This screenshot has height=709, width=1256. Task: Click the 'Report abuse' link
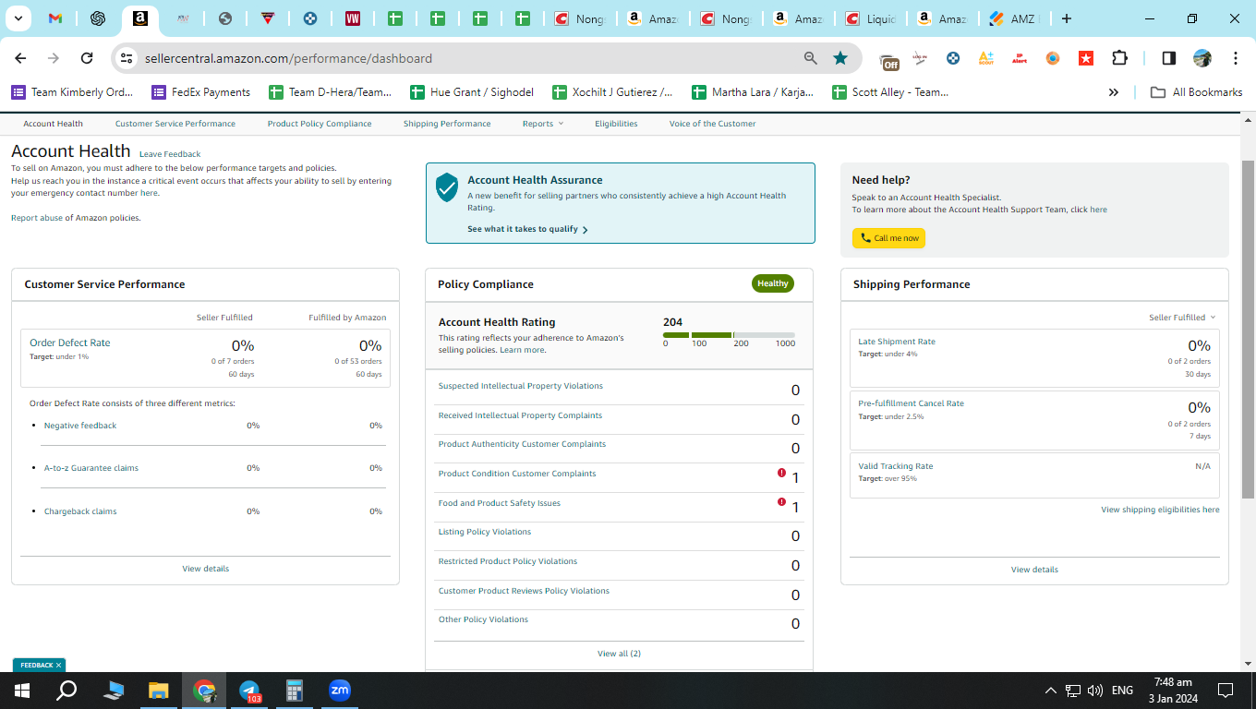pos(36,218)
